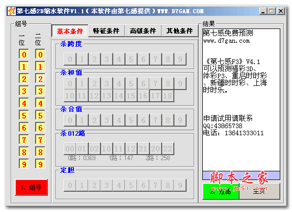Screen dimensions: 292x212
Task: Toggle digit 4 in 二位 column
Action: coord(40,103)
